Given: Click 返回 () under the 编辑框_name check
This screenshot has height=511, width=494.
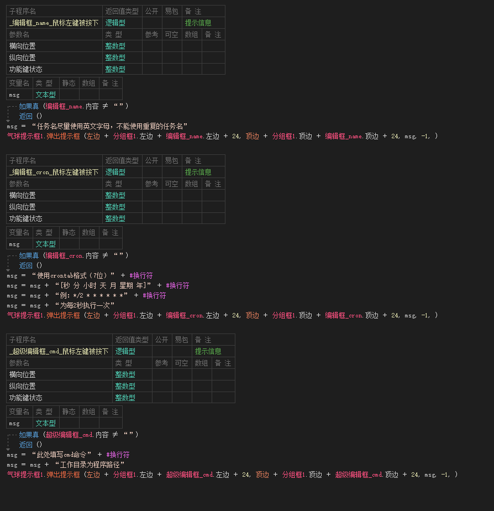Looking at the screenshot, I should coord(30,116).
